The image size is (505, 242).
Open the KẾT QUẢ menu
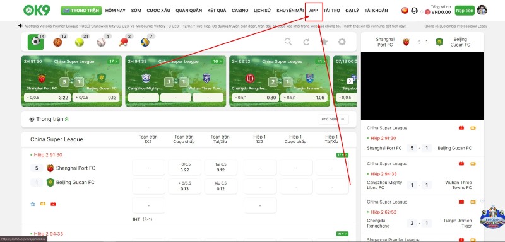[x=217, y=11]
